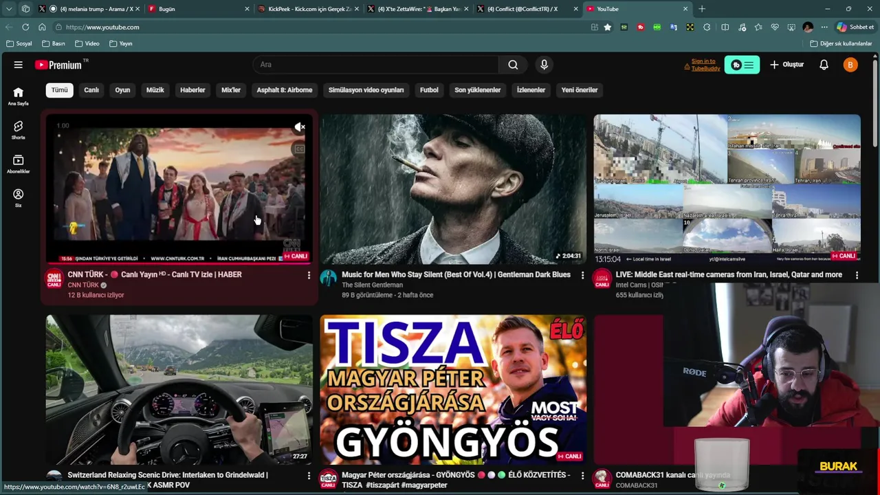Screen dimensions: 880x495
Task: Open Shorts from the sidebar
Action: point(19,130)
